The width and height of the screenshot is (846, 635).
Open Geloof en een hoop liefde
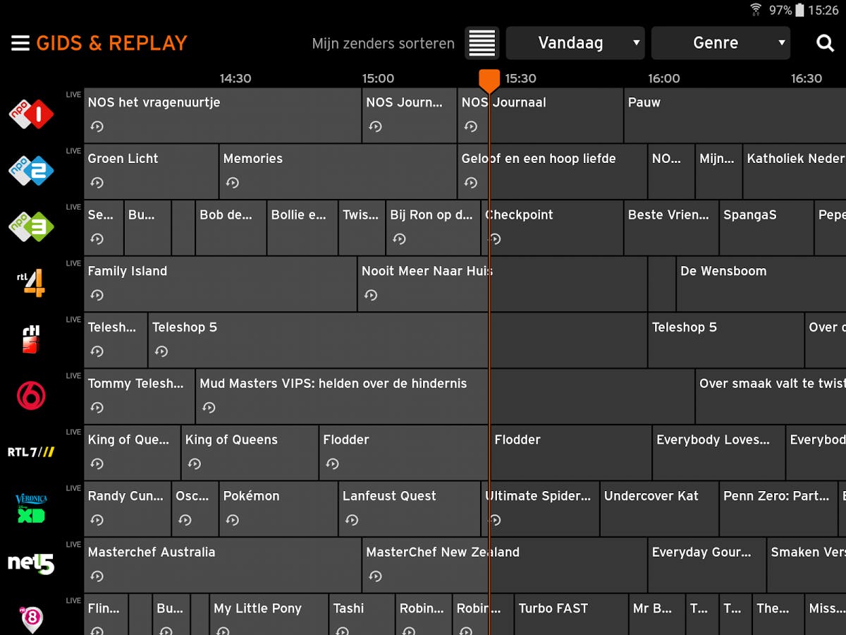tap(552, 171)
